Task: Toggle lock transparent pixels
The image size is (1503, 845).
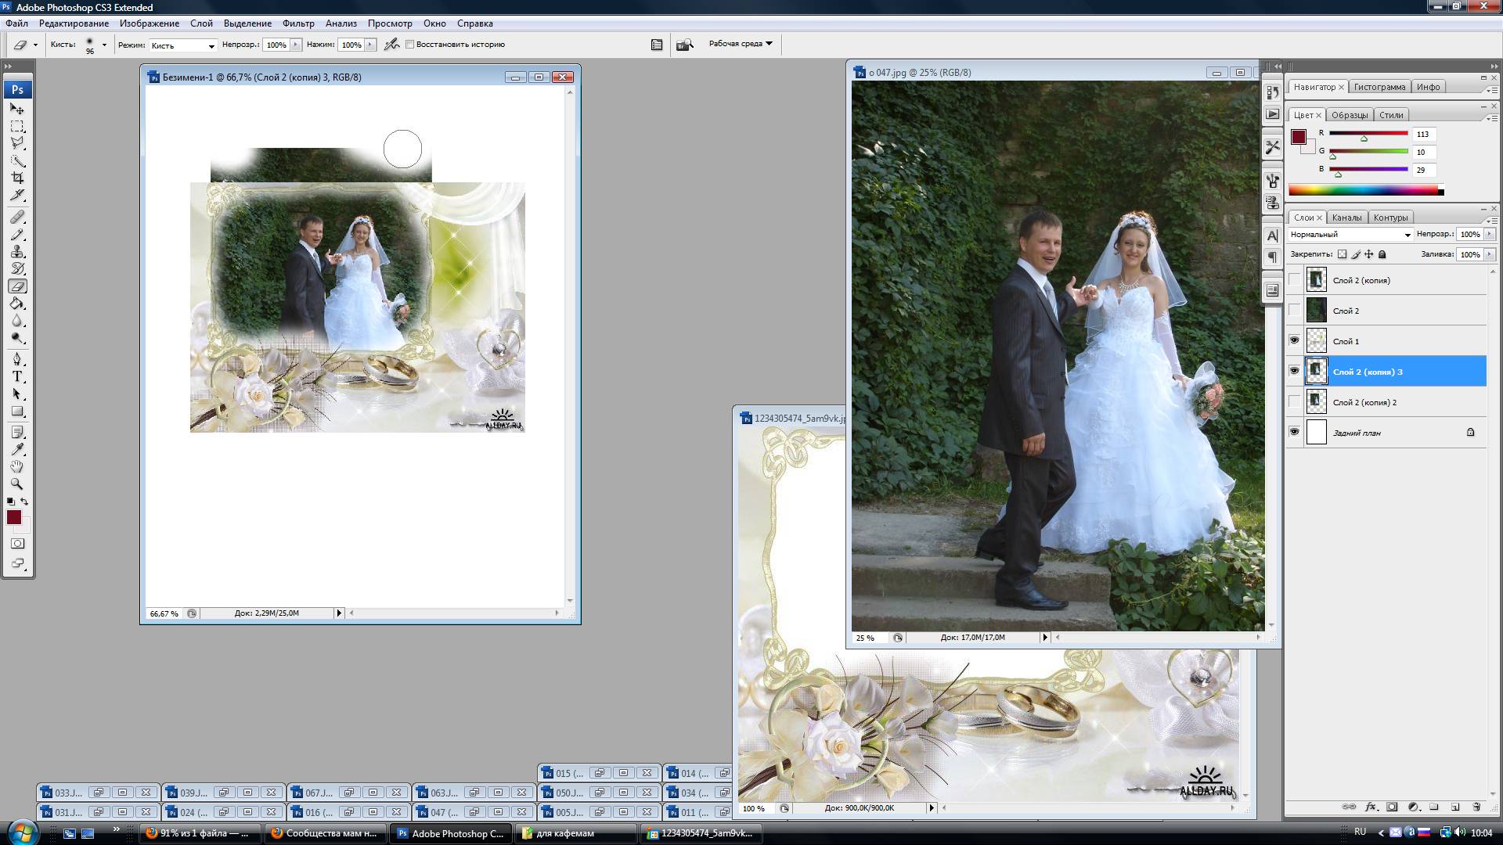Action: click(1342, 254)
